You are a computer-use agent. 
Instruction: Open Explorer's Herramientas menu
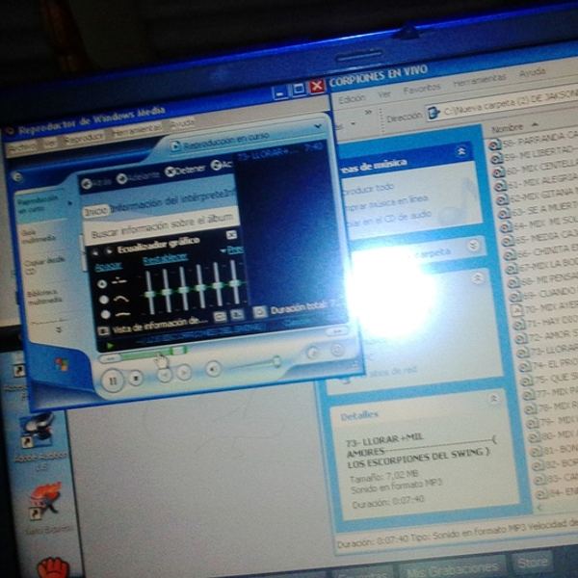[x=479, y=80]
